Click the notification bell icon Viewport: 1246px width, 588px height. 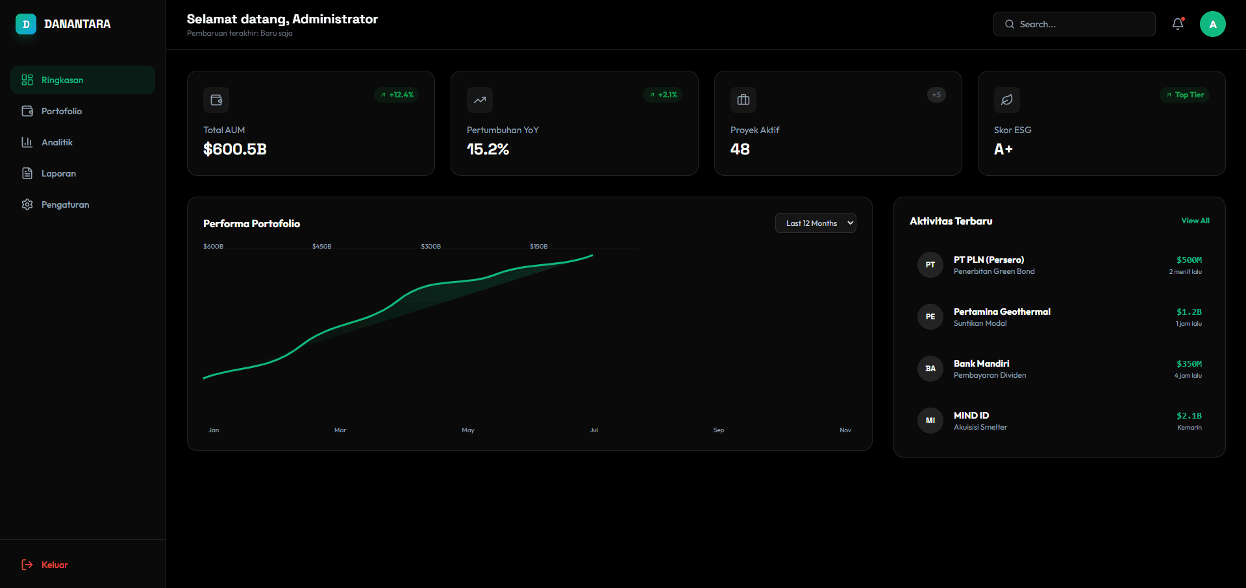(x=1177, y=24)
